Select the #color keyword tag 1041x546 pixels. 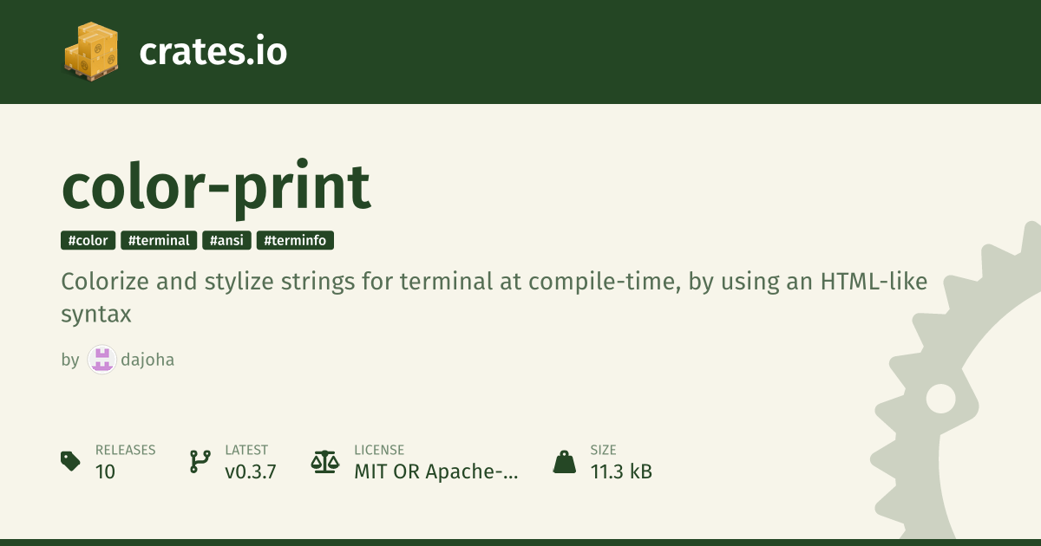pyautogui.click(x=88, y=240)
